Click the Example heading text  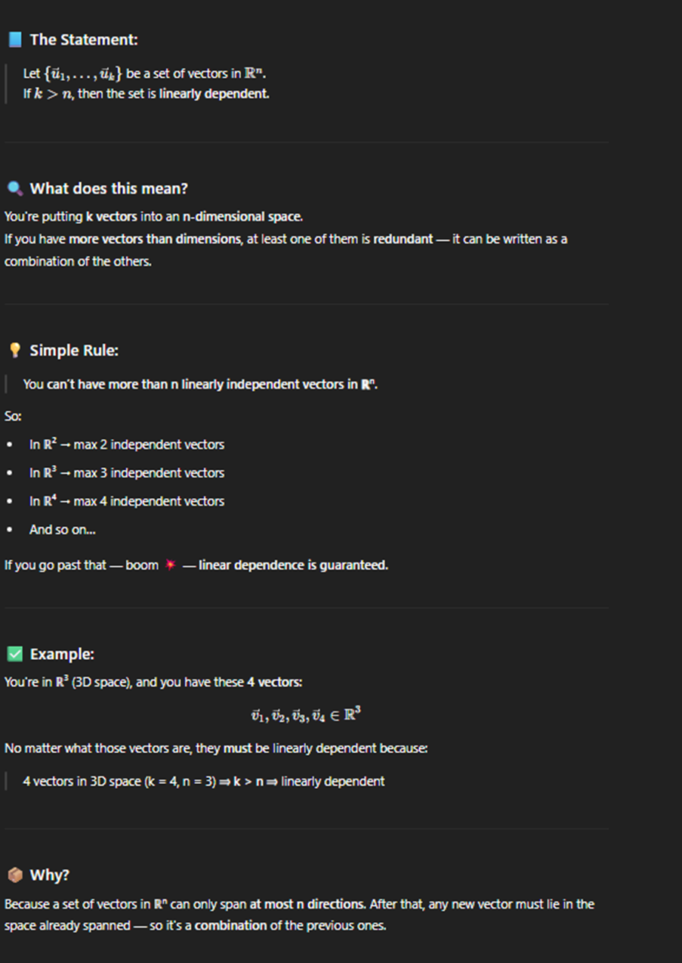pos(62,654)
